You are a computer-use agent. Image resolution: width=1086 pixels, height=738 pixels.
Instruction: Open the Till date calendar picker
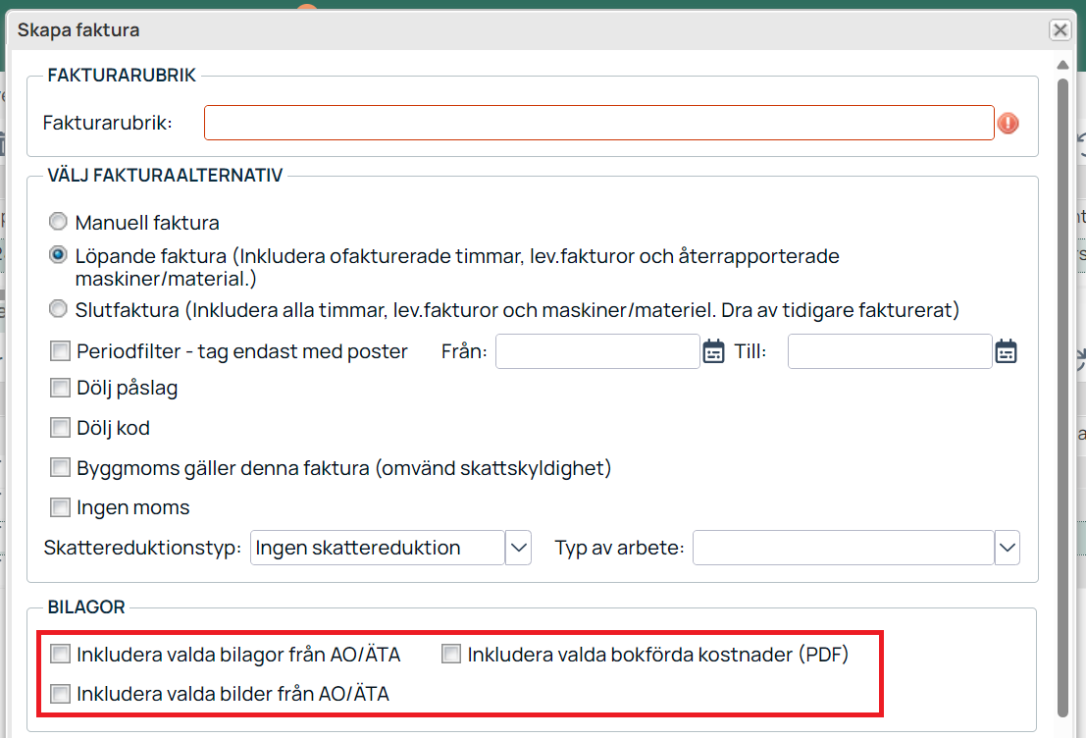[1006, 351]
